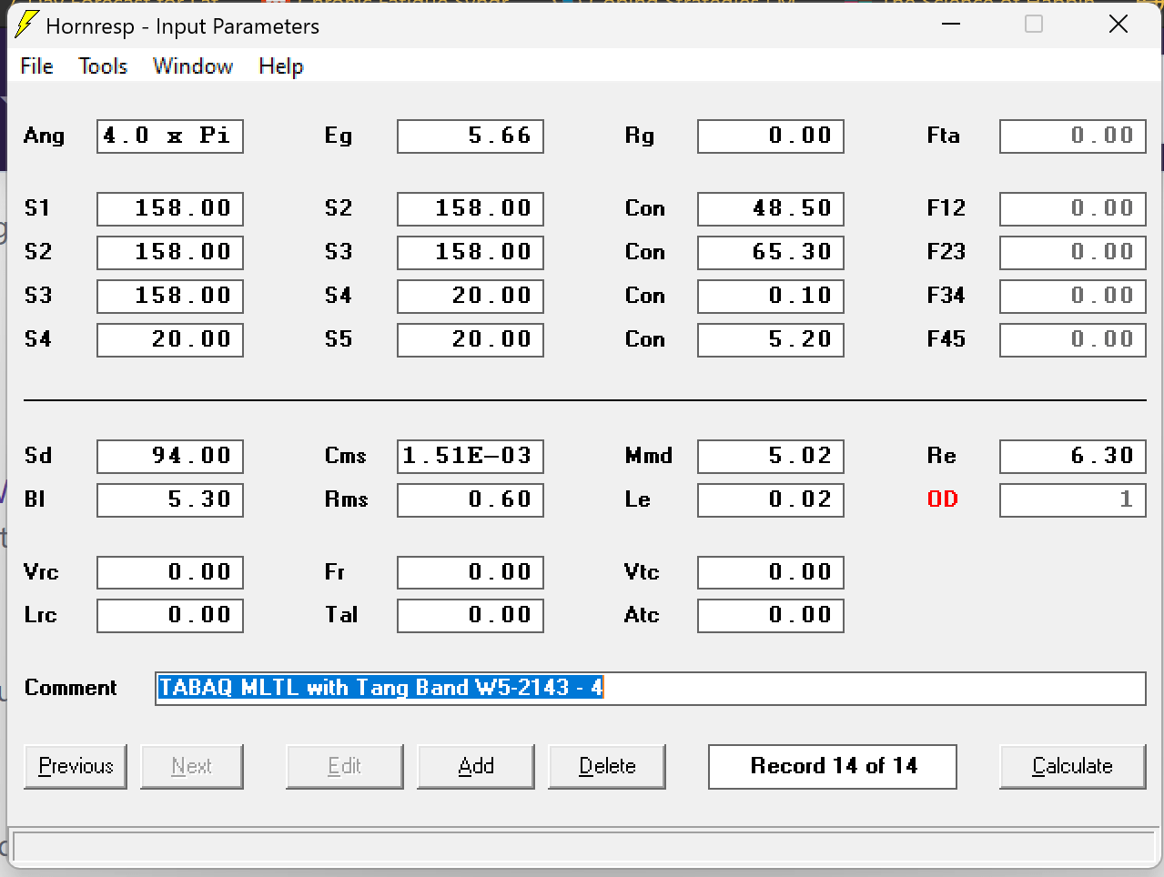Screen dimensions: 1164x877
Task: Click the F23 input field
Action: 1073,252
